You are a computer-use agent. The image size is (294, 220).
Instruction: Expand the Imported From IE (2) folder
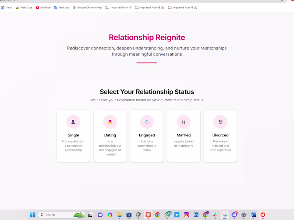coord(183,8)
